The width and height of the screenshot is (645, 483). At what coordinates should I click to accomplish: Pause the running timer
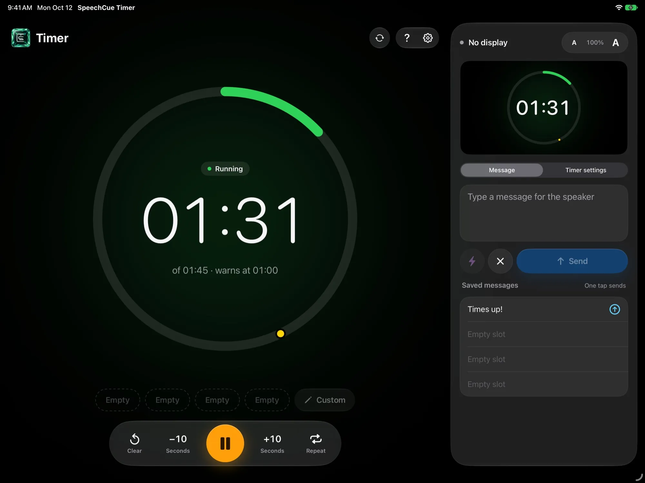coord(225,443)
